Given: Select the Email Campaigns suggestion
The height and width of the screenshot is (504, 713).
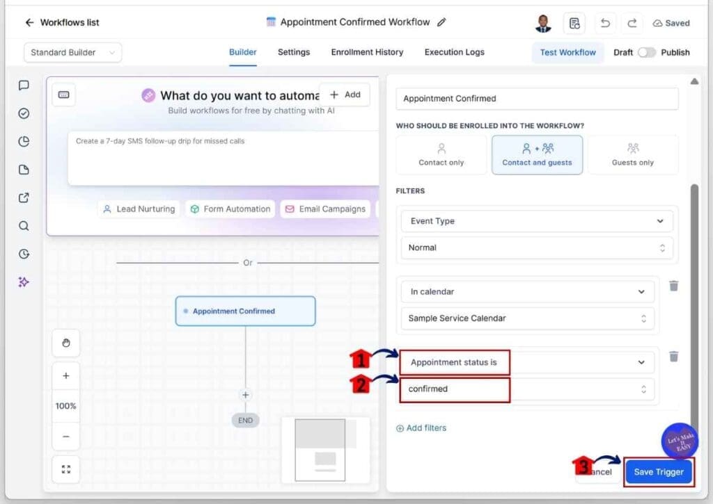Looking at the screenshot, I should (325, 209).
